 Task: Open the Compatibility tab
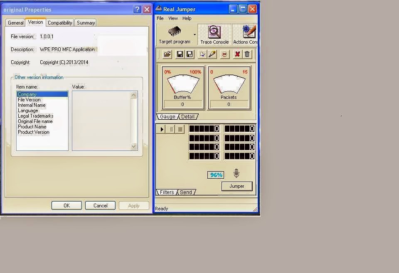click(x=60, y=22)
